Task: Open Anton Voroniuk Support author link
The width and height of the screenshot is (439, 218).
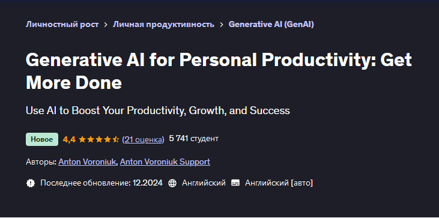Action: click(165, 162)
